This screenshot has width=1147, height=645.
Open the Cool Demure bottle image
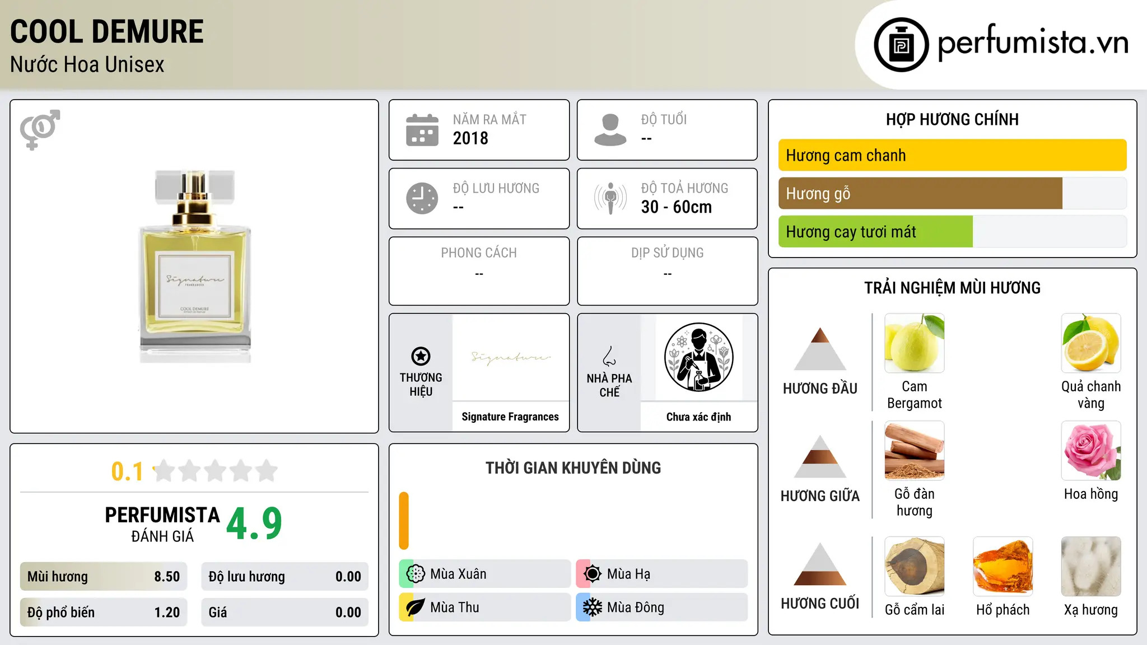click(x=195, y=267)
